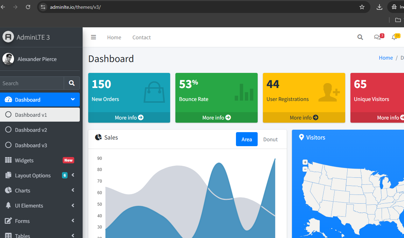Switch to Donut chart tab
404x238 pixels.
[270, 140]
